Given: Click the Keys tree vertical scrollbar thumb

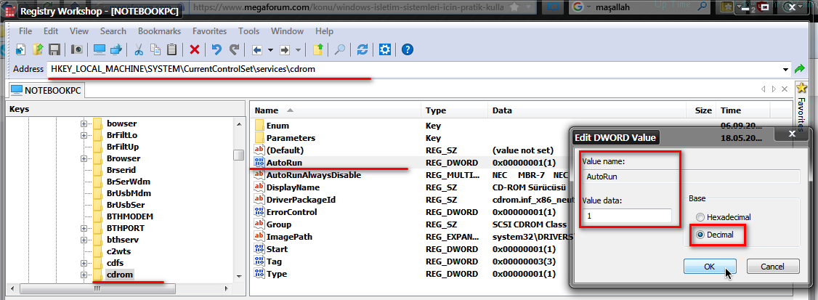Looking at the screenshot, I should [x=238, y=155].
